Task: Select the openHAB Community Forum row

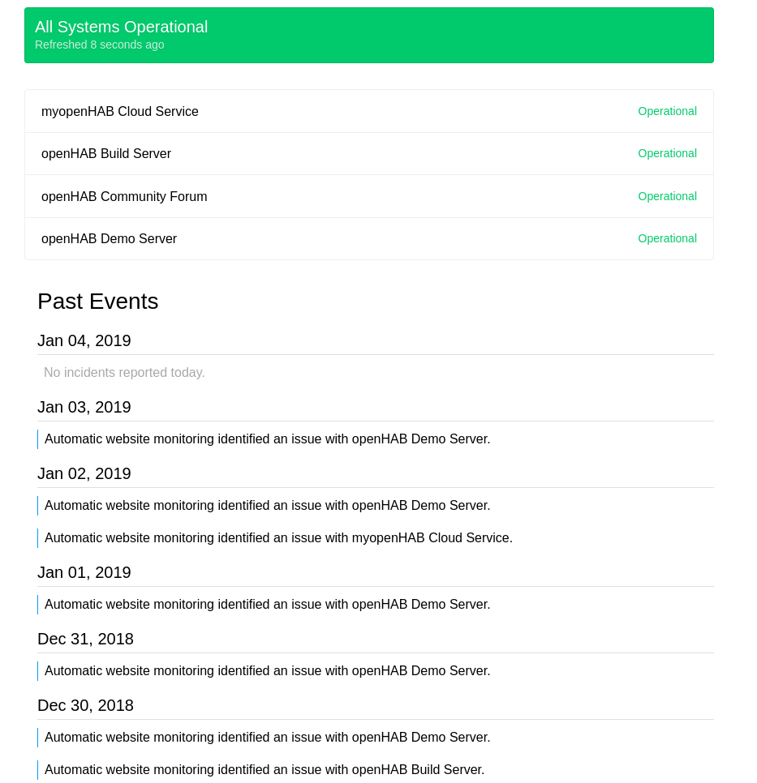Action: click(x=124, y=196)
